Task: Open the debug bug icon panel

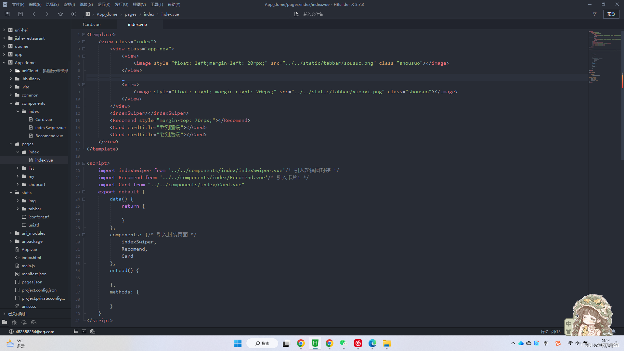Action: 14,322
